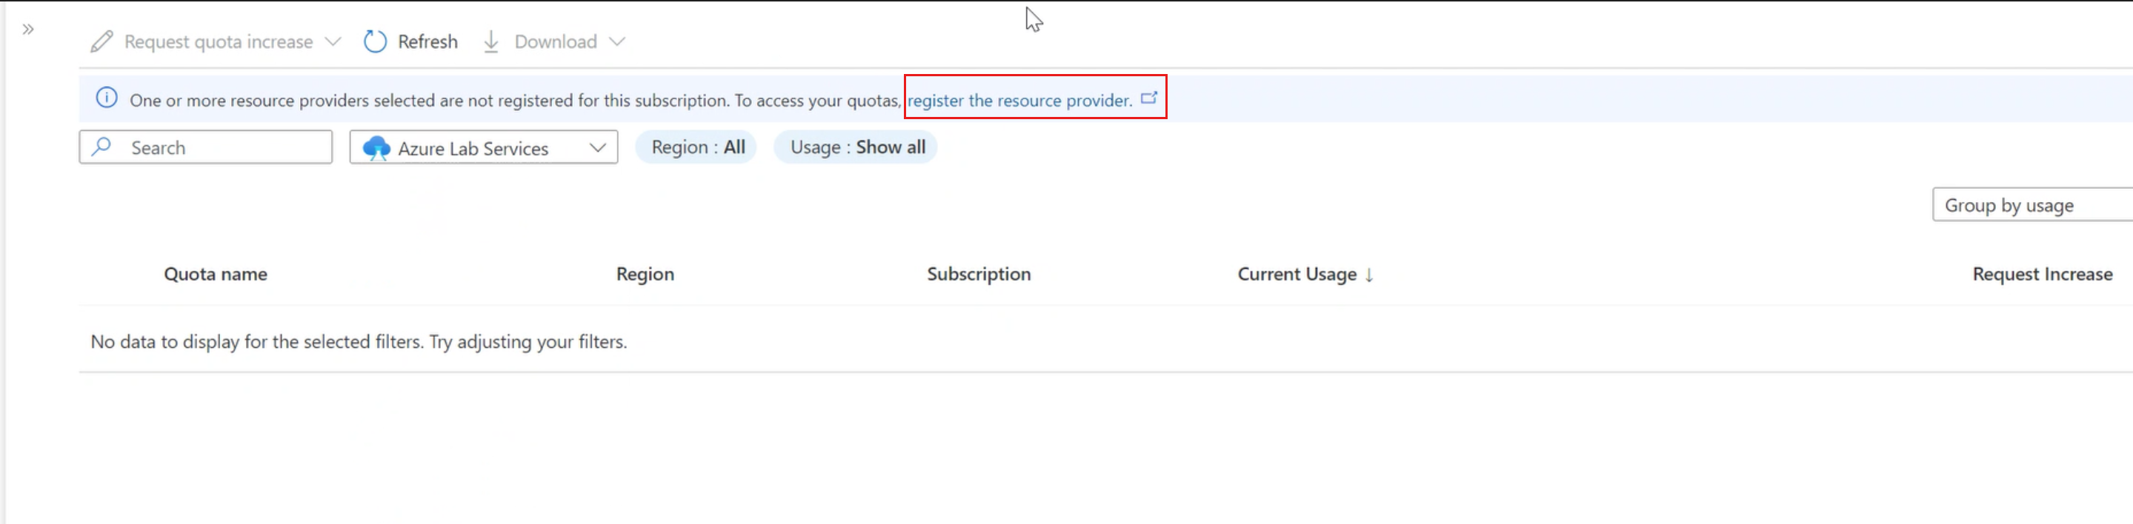Open the register the resource provider link

(x=1019, y=100)
